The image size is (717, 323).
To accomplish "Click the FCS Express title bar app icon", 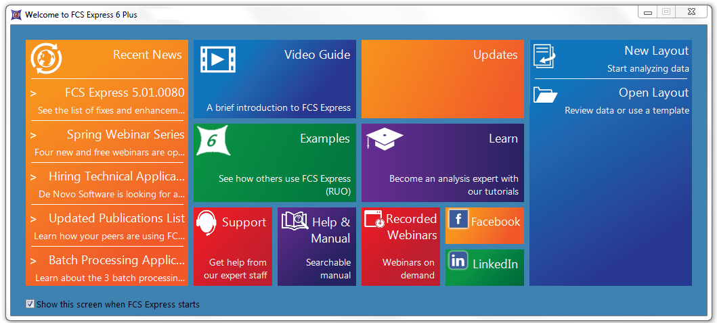I will click(x=16, y=14).
